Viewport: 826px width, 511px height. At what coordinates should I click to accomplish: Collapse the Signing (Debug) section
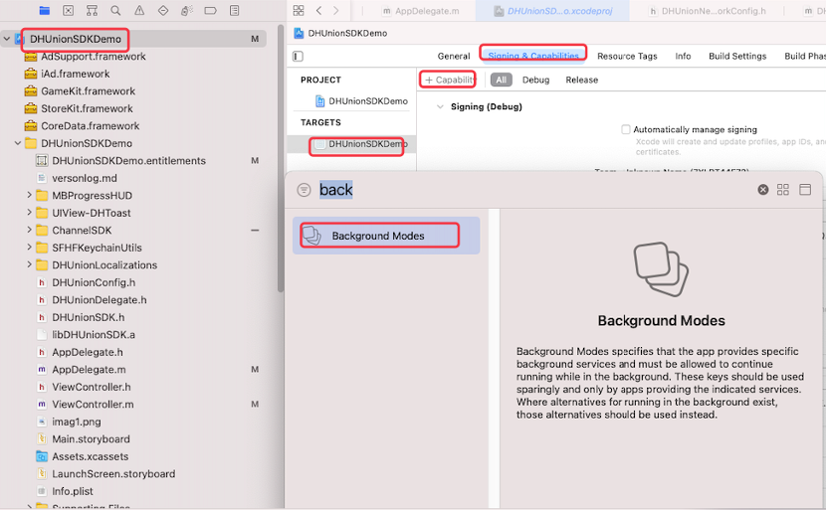(x=440, y=107)
